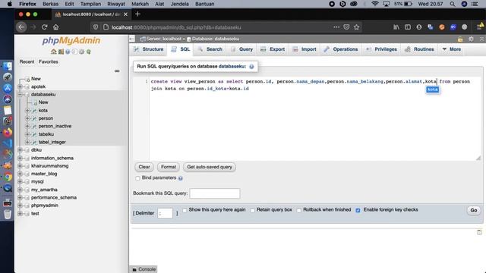Click the green reload navigation icon

point(89,52)
